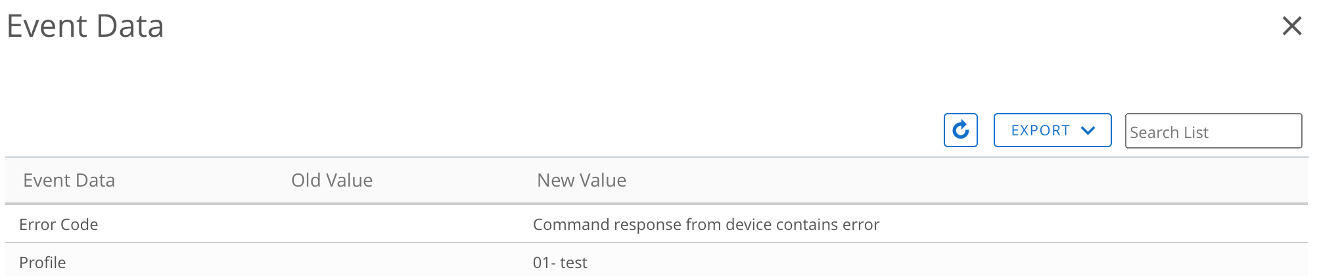Click the word 'error' in the Error Code row value
The image size is (1317, 276).
tap(861, 225)
